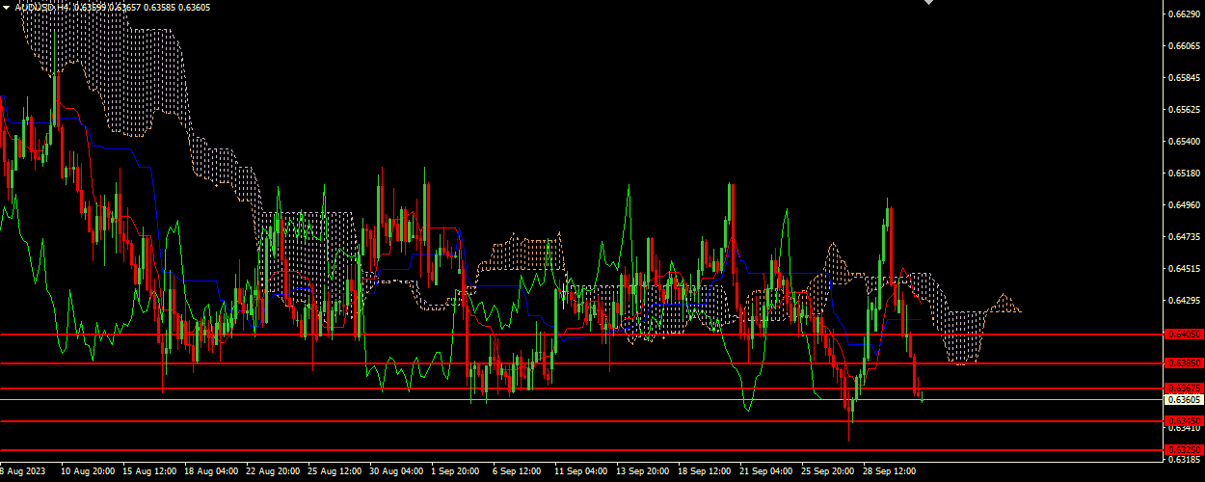Click the AUDUSD,H4 chart title text

[x=46, y=8]
